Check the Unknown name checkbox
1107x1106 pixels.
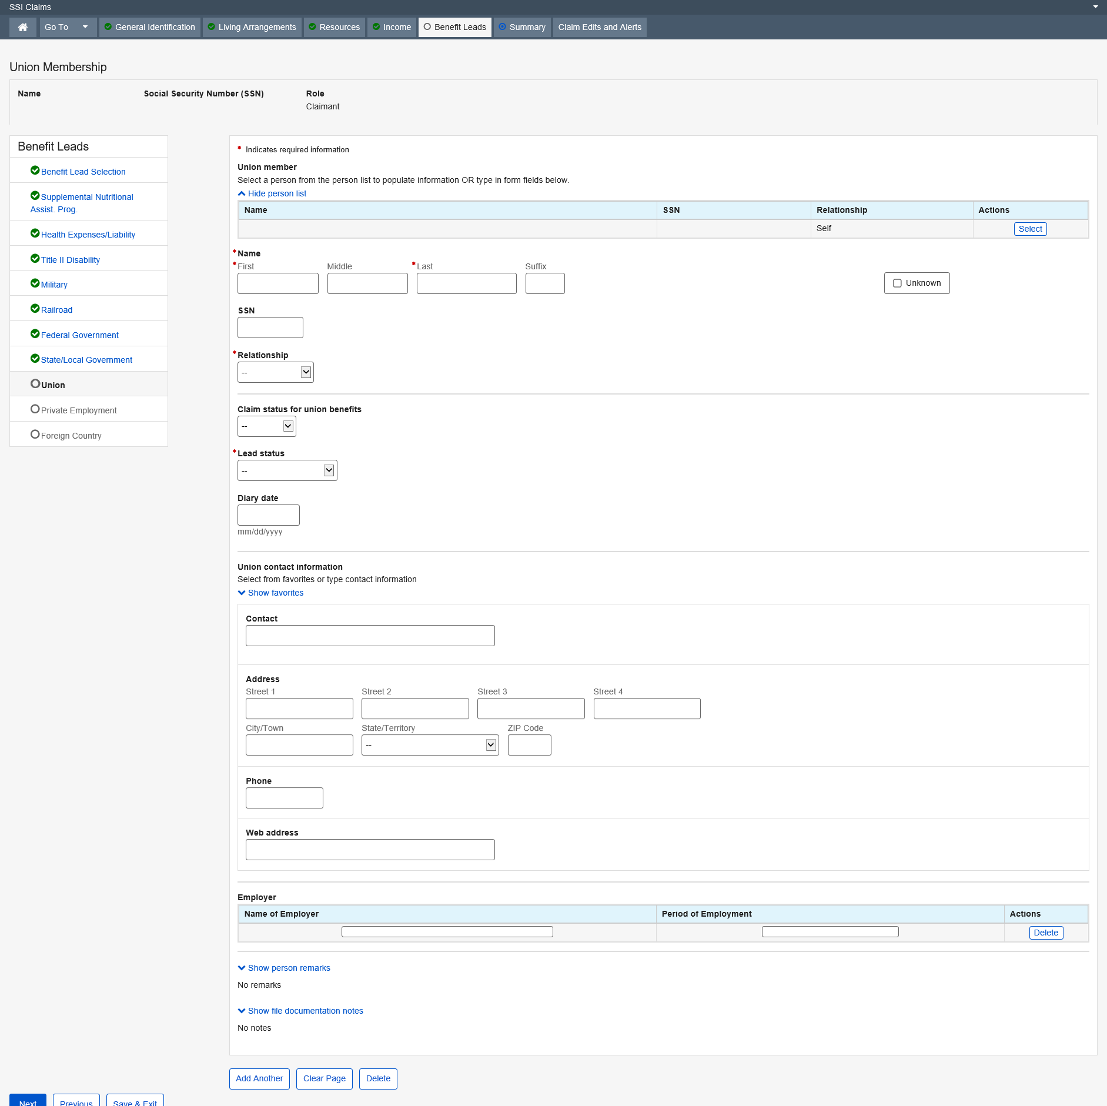(x=897, y=283)
